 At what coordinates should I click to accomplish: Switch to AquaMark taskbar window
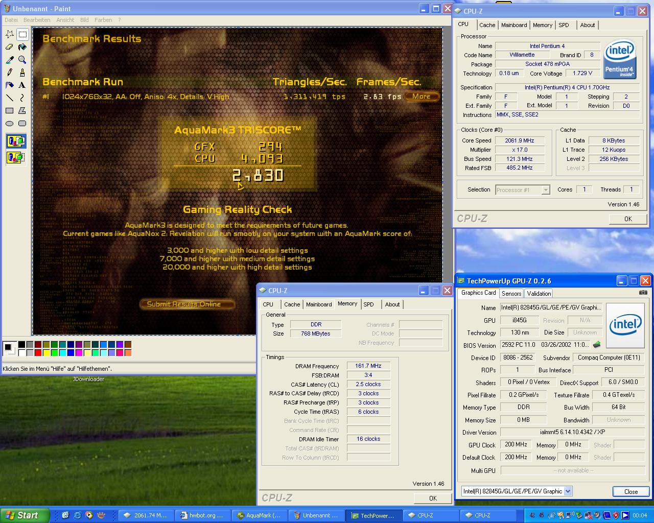point(260,515)
